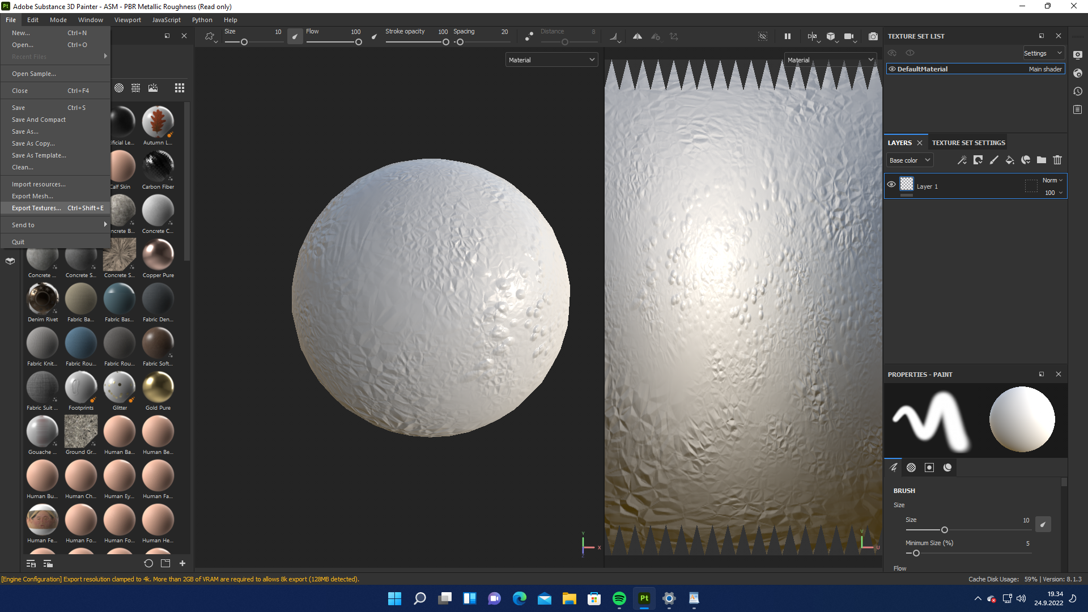This screenshot has height=612, width=1088.
Task: Add a fill layer with the bucket icon
Action: (x=1009, y=160)
